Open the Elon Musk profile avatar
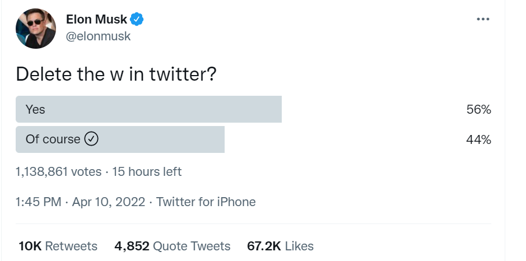The image size is (526, 261). click(36, 29)
